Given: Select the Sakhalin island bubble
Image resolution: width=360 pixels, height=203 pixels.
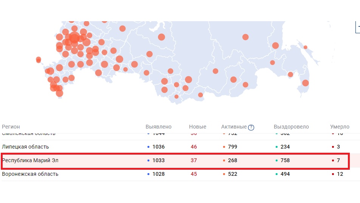Looking at the screenshot, I should (x=305, y=83).
